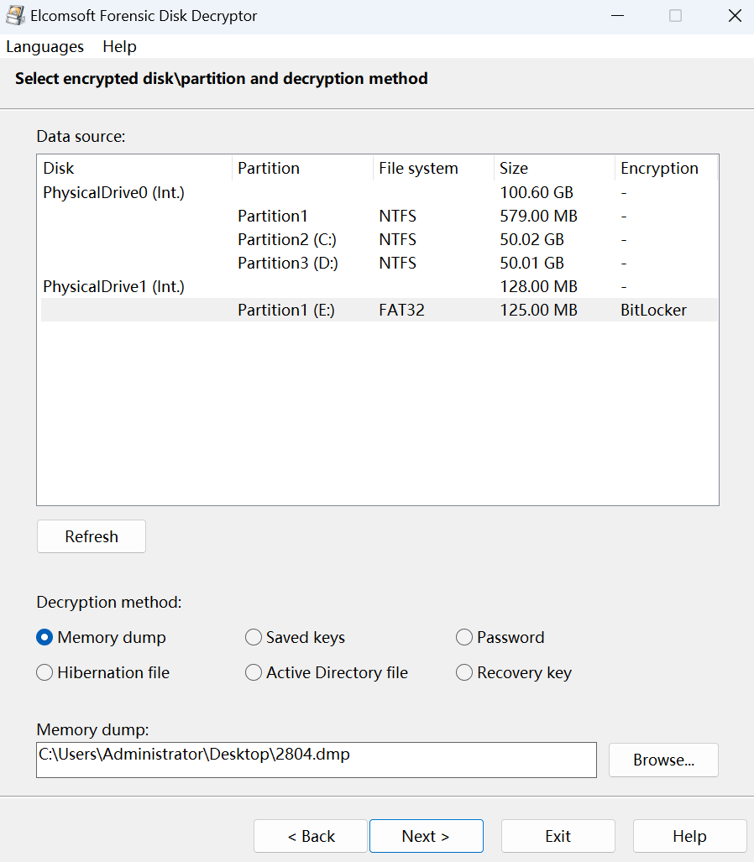This screenshot has height=862, width=754.
Task: Open the Help menu
Action: pos(119,46)
